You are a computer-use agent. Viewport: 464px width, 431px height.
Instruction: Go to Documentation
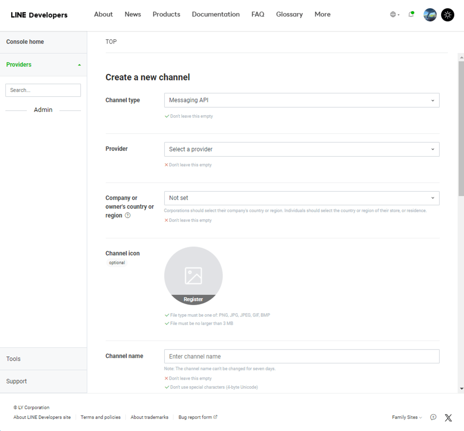(216, 14)
